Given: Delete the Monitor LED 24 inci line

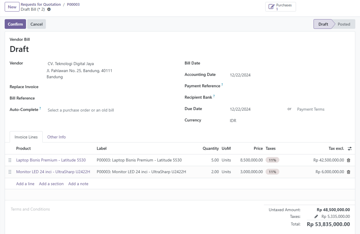Looking at the screenshot, I should point(349,172).
